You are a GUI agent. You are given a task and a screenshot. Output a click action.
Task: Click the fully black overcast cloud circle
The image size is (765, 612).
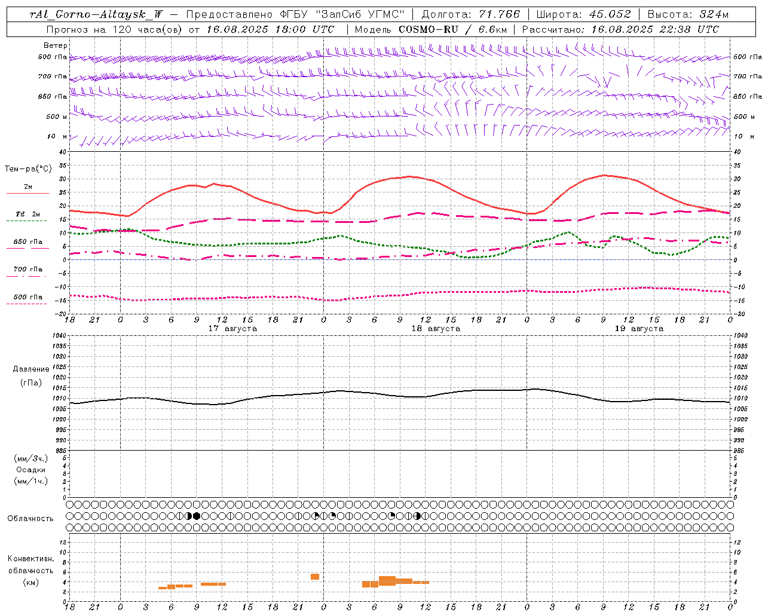point(197,516)
